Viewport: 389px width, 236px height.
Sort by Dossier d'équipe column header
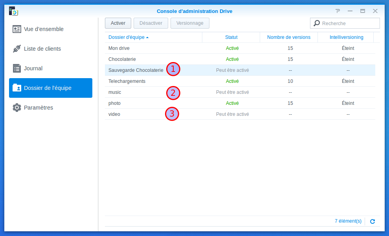[x=128, y=37]
